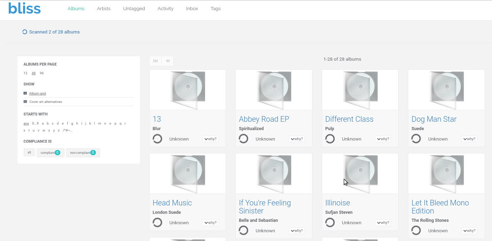This screenshot has width=492, height=241.
Task: Switch to the Untagged tab
Action: pos(134,8)
